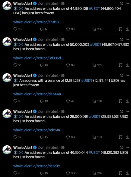Bookmark the 44,990,109 USDT tweet
The height and width of the screenshot is (177, 131).
(121, 29)
